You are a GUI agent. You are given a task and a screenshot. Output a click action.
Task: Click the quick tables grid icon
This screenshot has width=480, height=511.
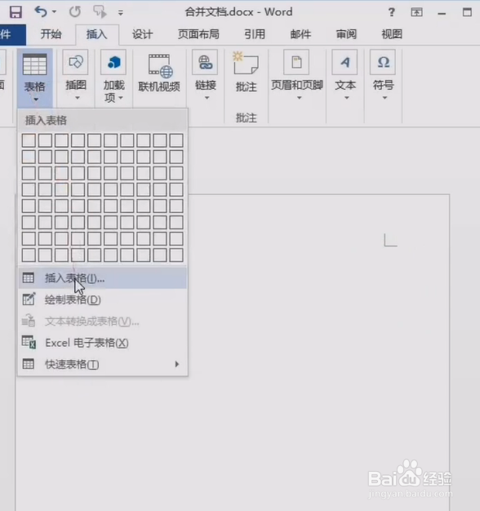tap(29, 364)
